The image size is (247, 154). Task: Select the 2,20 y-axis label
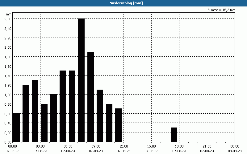coord(8,38)
